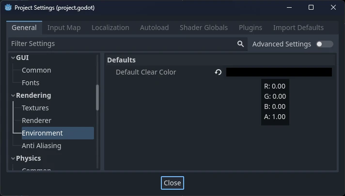
Task: Minimize the Project Settings window
Action: click(x=289, y=7)
